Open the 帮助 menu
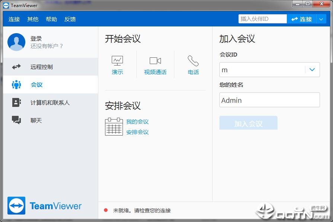This screenshot has height=222, width=333. point(51,19)
